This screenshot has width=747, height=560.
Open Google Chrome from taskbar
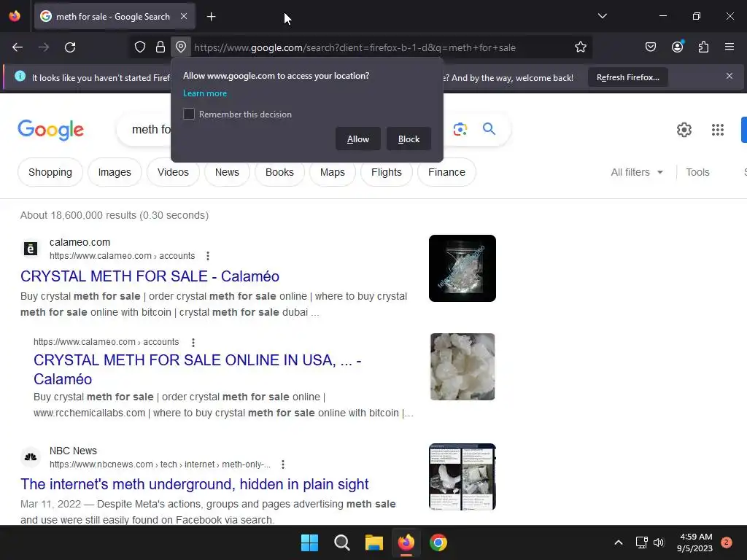[438, 542]
